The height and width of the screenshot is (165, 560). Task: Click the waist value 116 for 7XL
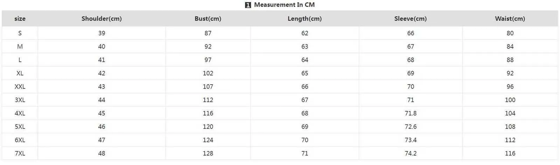510,153
